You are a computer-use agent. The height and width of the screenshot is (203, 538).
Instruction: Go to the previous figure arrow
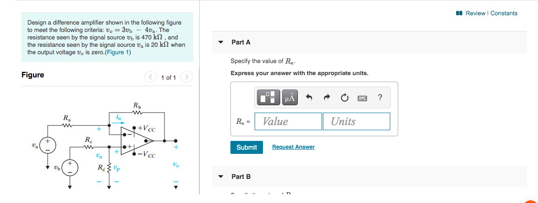coord(150,77)
